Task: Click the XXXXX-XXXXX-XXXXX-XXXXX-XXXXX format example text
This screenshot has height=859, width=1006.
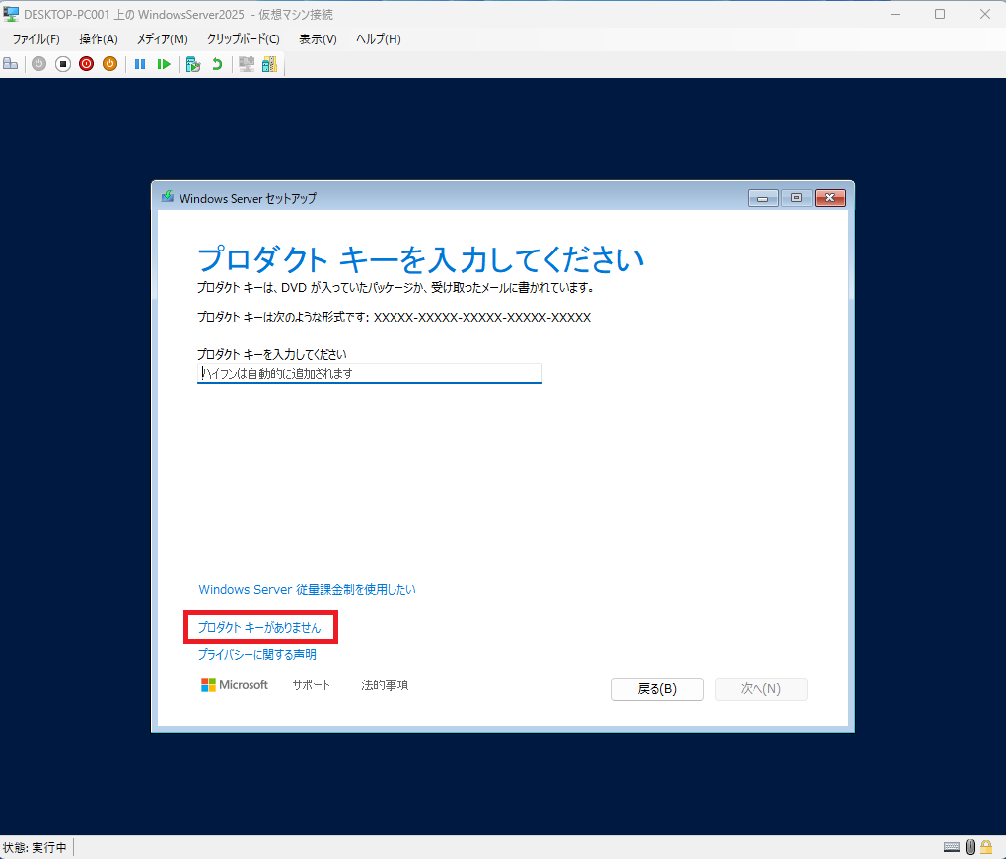Action: coord(482,317)
